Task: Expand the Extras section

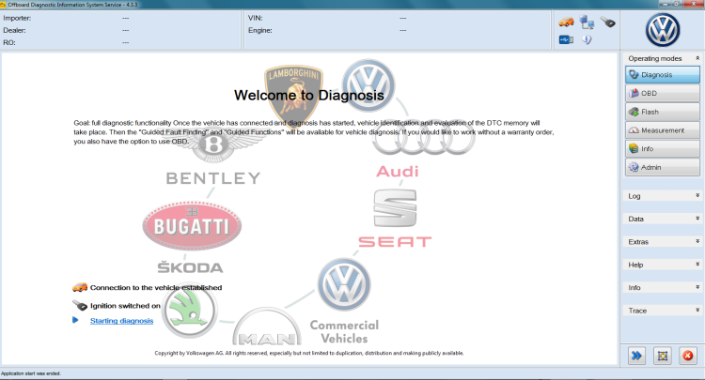Action: [663, 242]
